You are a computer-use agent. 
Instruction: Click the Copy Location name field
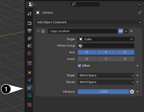pos(83,31)
